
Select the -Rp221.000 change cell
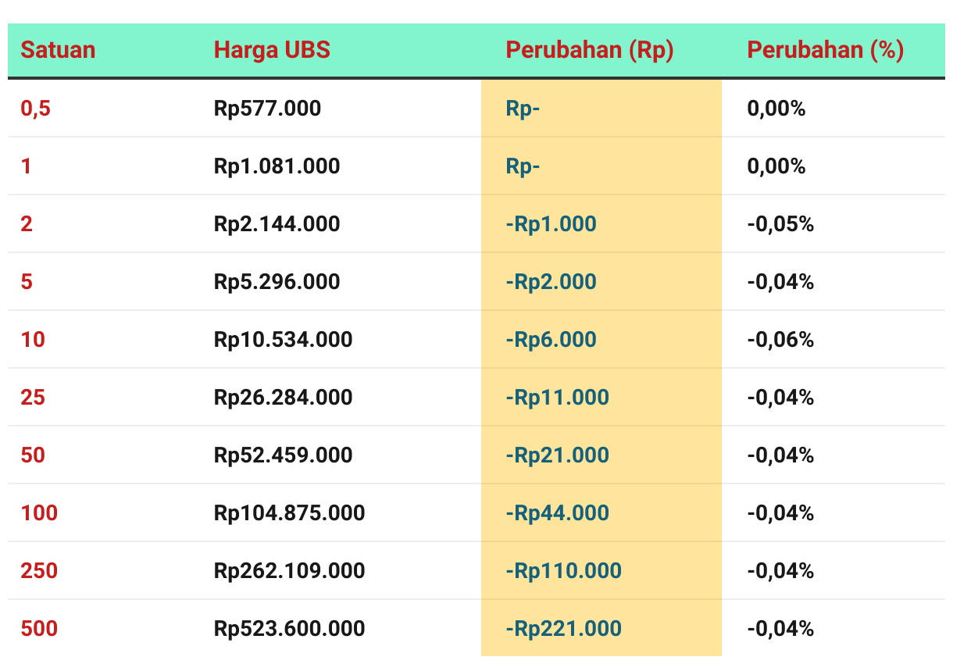564,629
